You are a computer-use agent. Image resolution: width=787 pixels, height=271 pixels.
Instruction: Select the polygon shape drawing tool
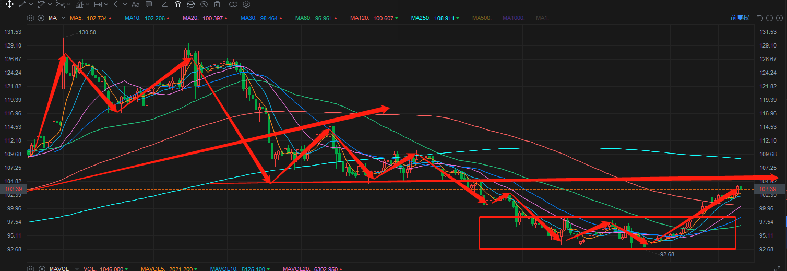pyautogui.click(x=42, y=4)
